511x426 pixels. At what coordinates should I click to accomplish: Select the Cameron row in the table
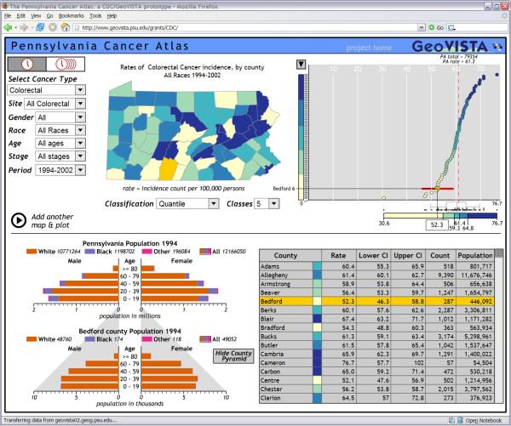[x=376, y=362]
